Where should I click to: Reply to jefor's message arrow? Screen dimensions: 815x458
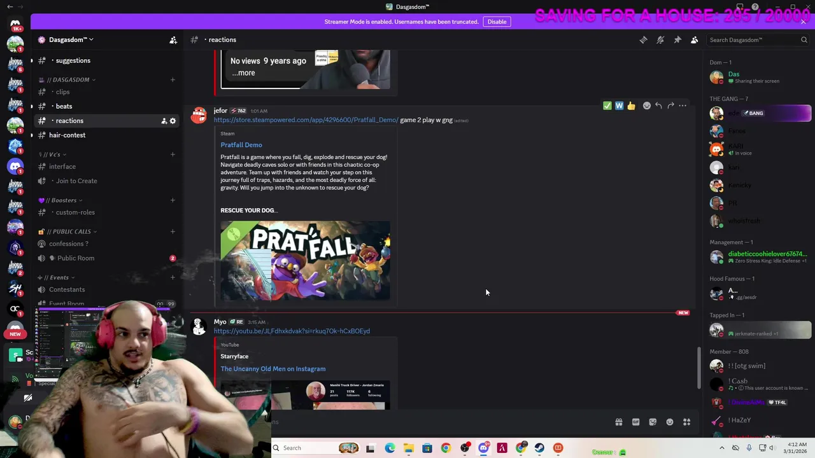tap(658, 106)
